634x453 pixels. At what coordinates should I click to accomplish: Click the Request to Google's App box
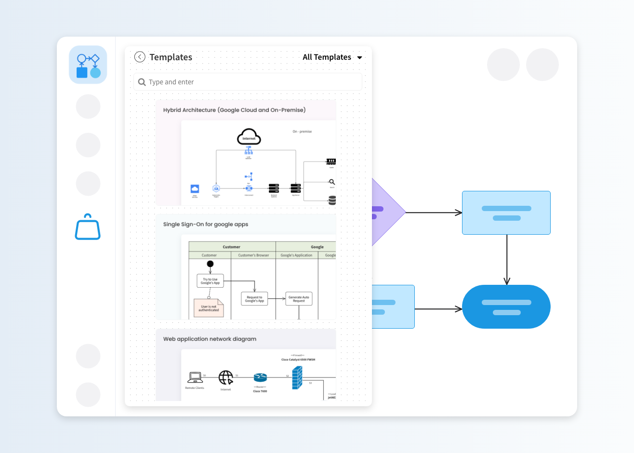pos(254,299)
